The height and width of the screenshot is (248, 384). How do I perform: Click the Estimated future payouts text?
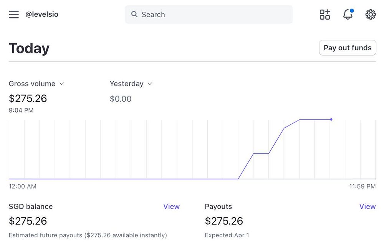point(88,235)
